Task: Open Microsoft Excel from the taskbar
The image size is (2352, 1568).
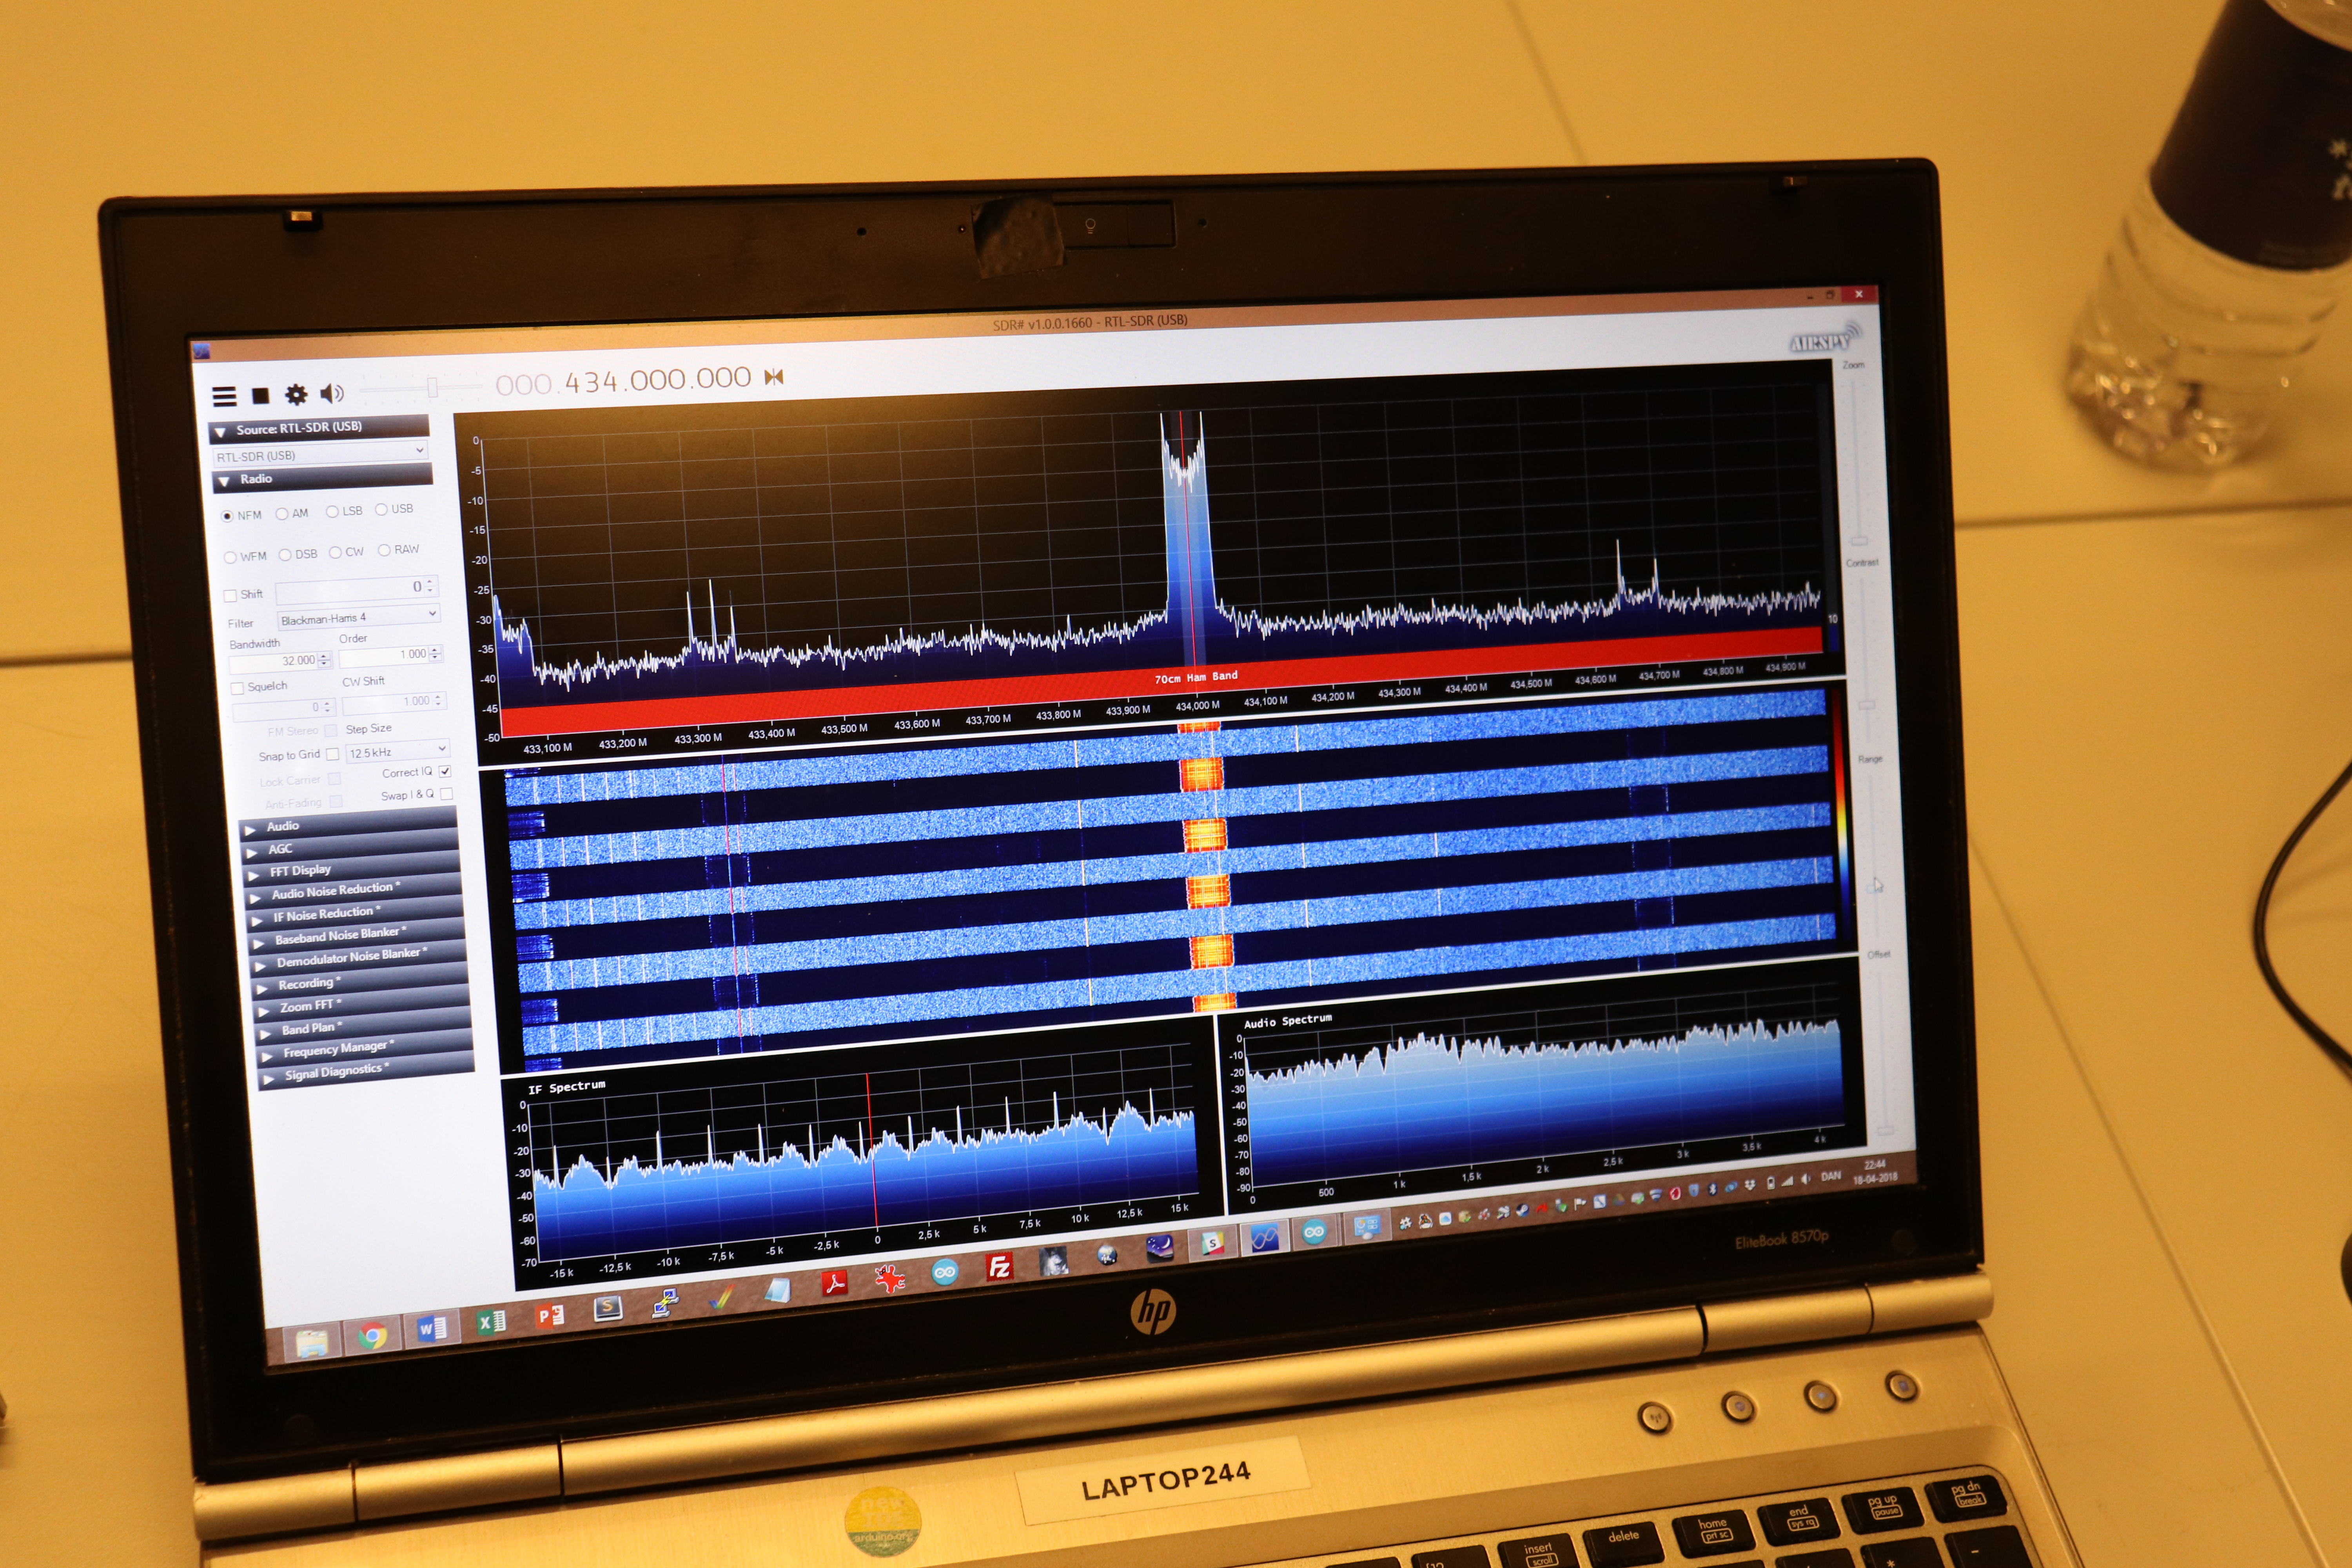Action: coord(491,1322)
